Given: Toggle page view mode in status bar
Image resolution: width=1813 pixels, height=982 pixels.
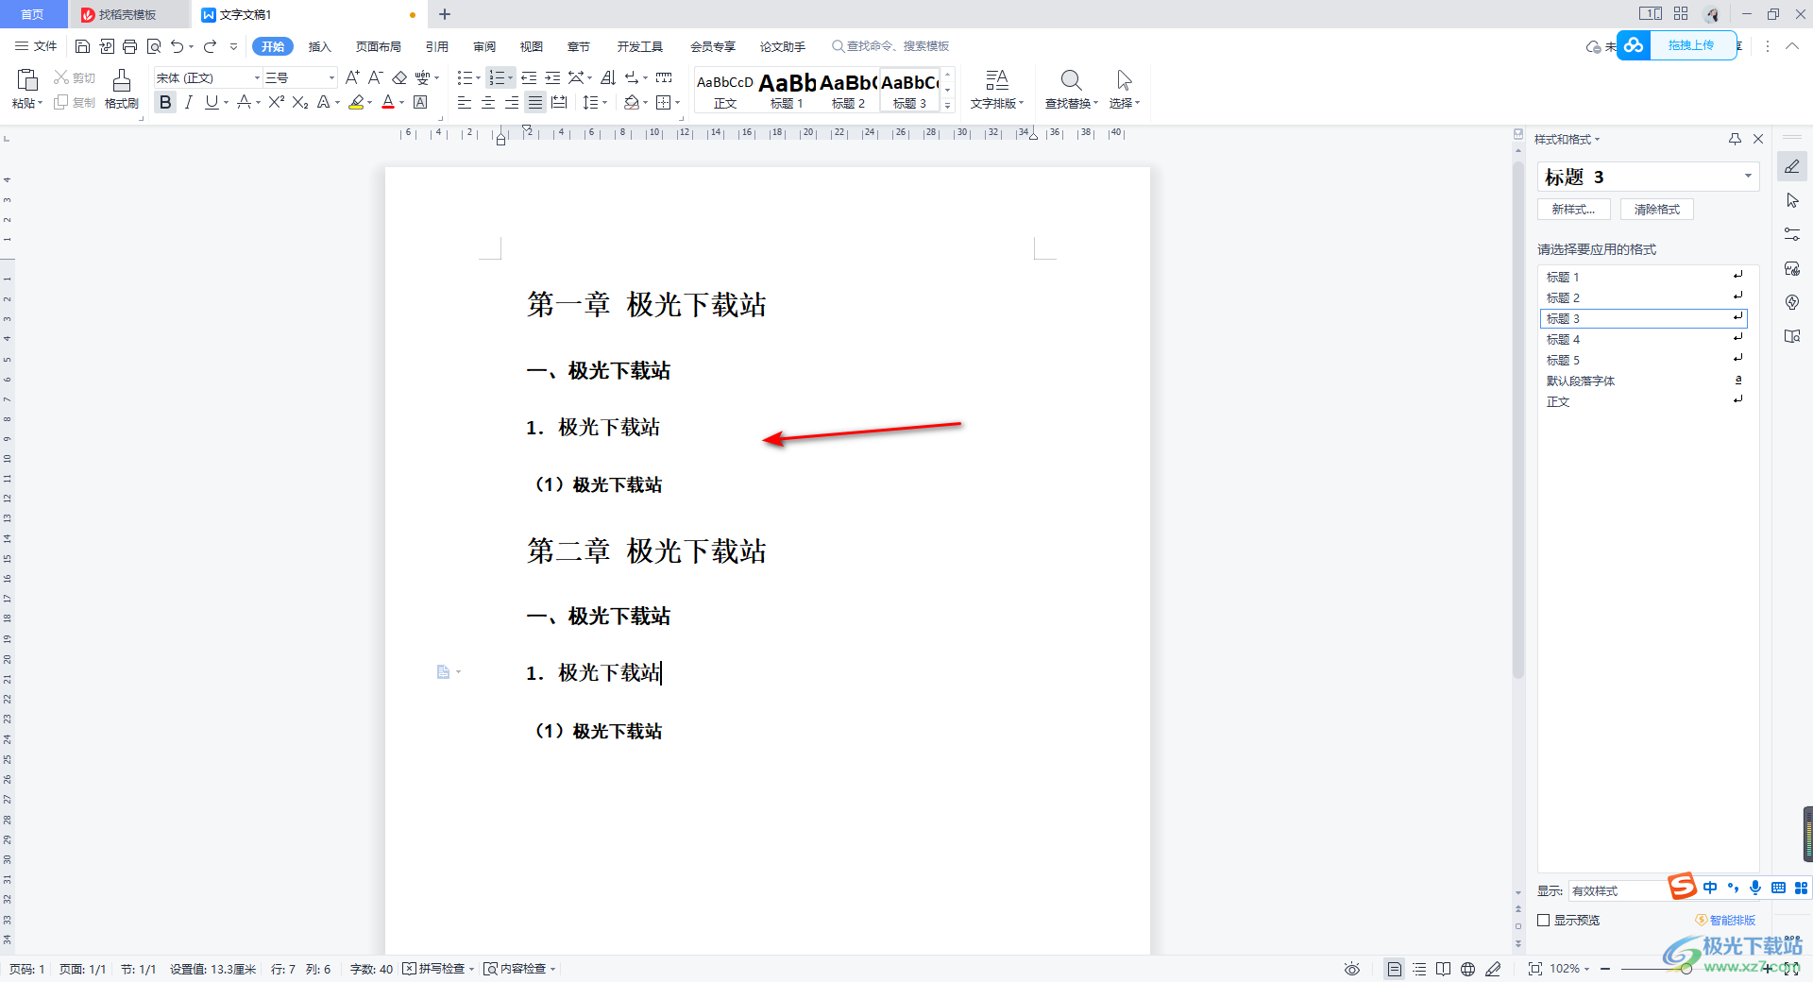Looking at the screenshot, I should pos(1395,969).
